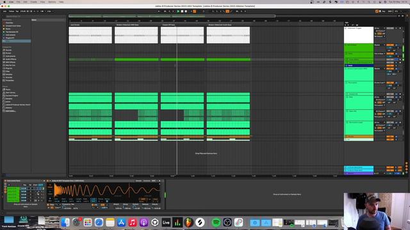Image resolution: width=410 pixels, height=230 pixels.
Task: Toggle Kick & Bass track activator button
Action: click(390, 45)
